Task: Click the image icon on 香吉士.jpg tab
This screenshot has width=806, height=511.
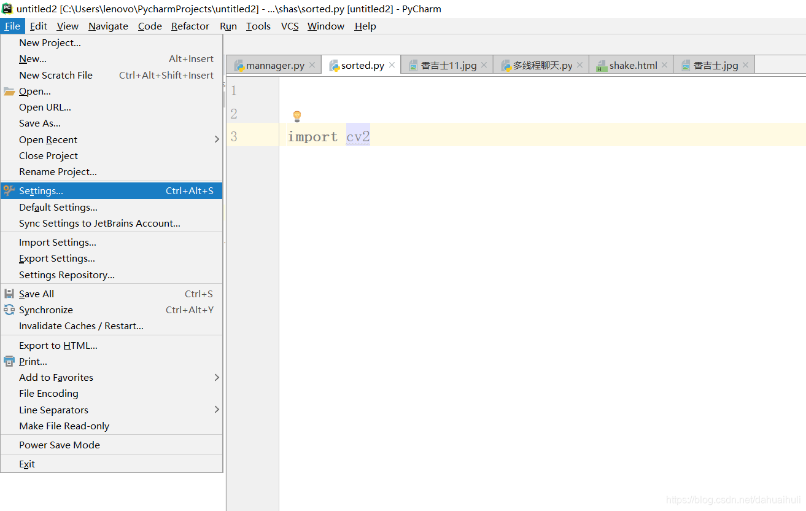Action: [x=686, y=66]
